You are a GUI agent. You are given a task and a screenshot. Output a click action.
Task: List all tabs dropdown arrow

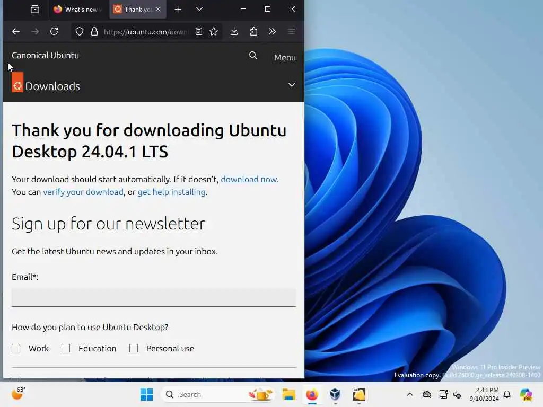199,10
